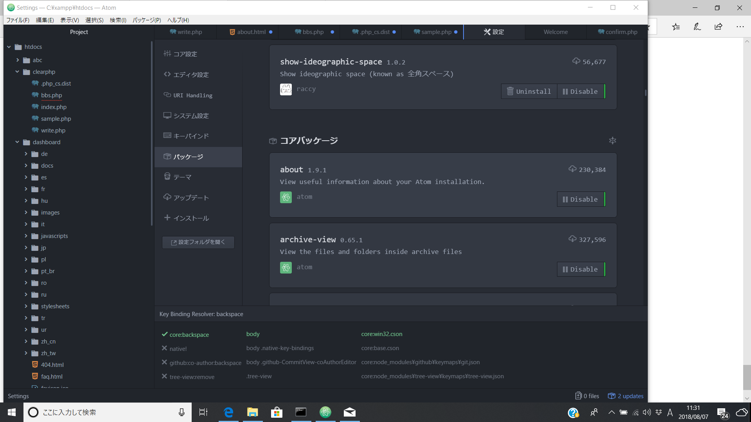Click Task View taskbar icon
The image size is (751, 422).
point(203,412)
